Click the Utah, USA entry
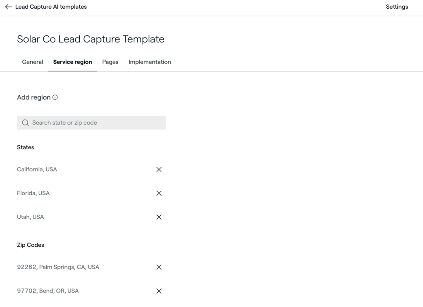Viewport: 423px width, 307px height. [30, 217]
